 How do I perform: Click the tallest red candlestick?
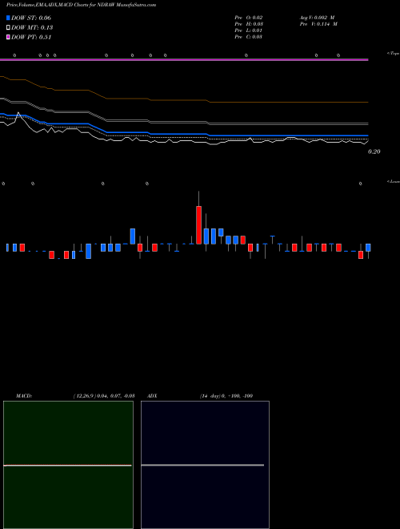coord(198,224)
